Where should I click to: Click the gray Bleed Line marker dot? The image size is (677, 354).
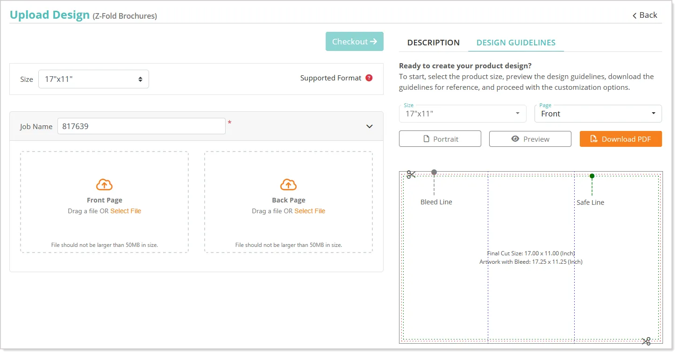pos(434,173)
